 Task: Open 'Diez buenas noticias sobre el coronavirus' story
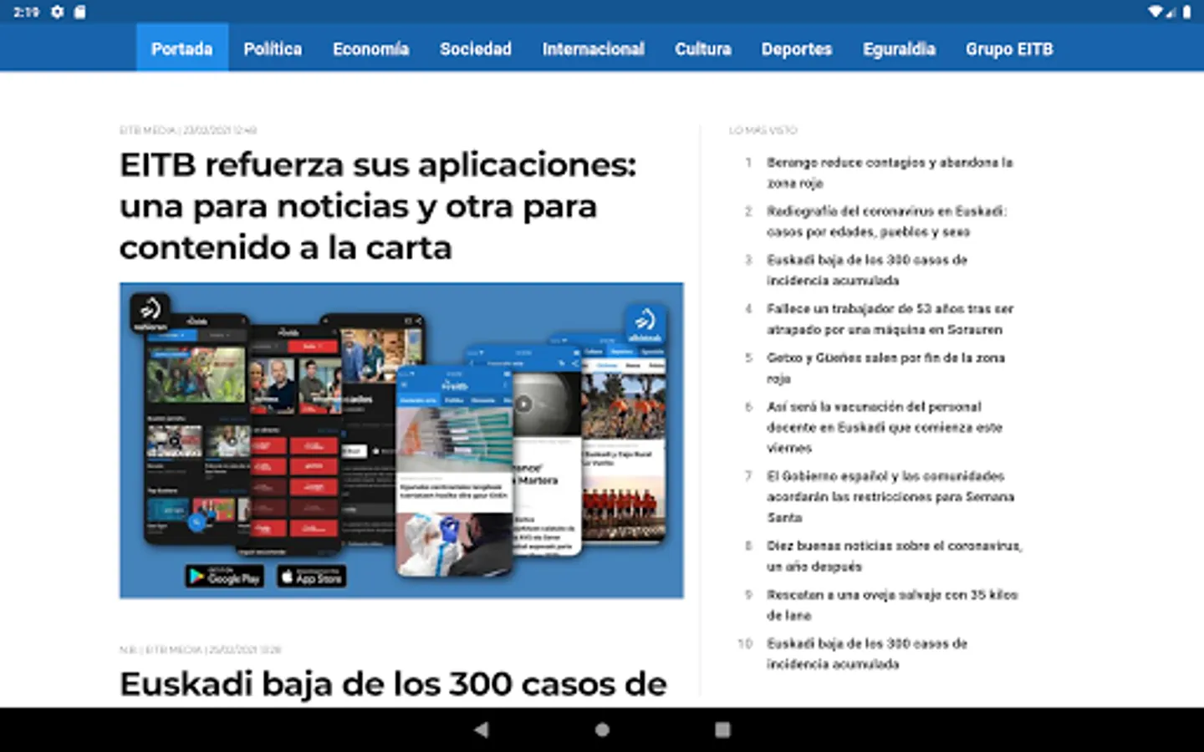(894, 556)
